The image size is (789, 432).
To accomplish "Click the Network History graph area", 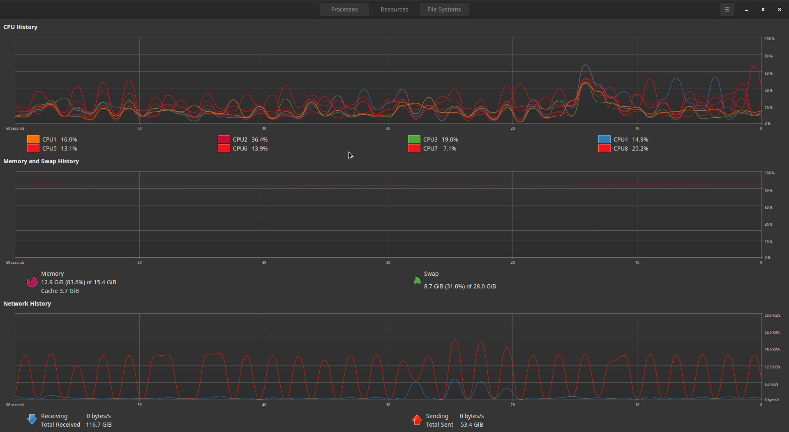I will coord(388,357).
